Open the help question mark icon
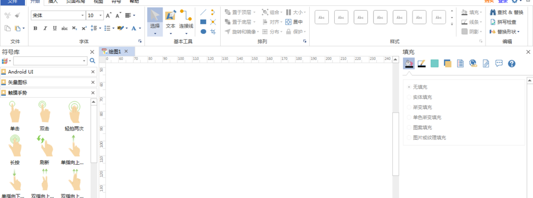This screenshot has width=533, height=198. (x=512, y=63)
